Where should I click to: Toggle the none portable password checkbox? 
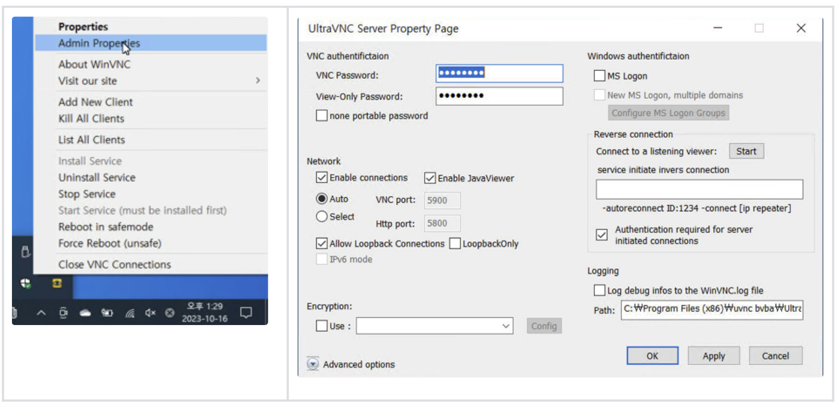322,115
